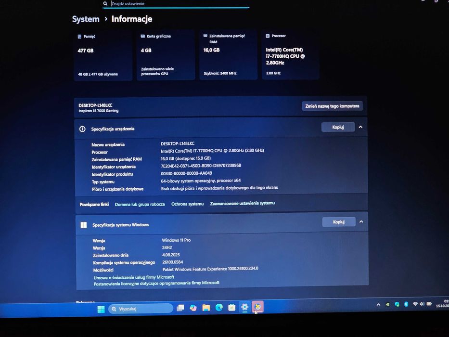Open the Windows Start menu

[x=101, y=309]
